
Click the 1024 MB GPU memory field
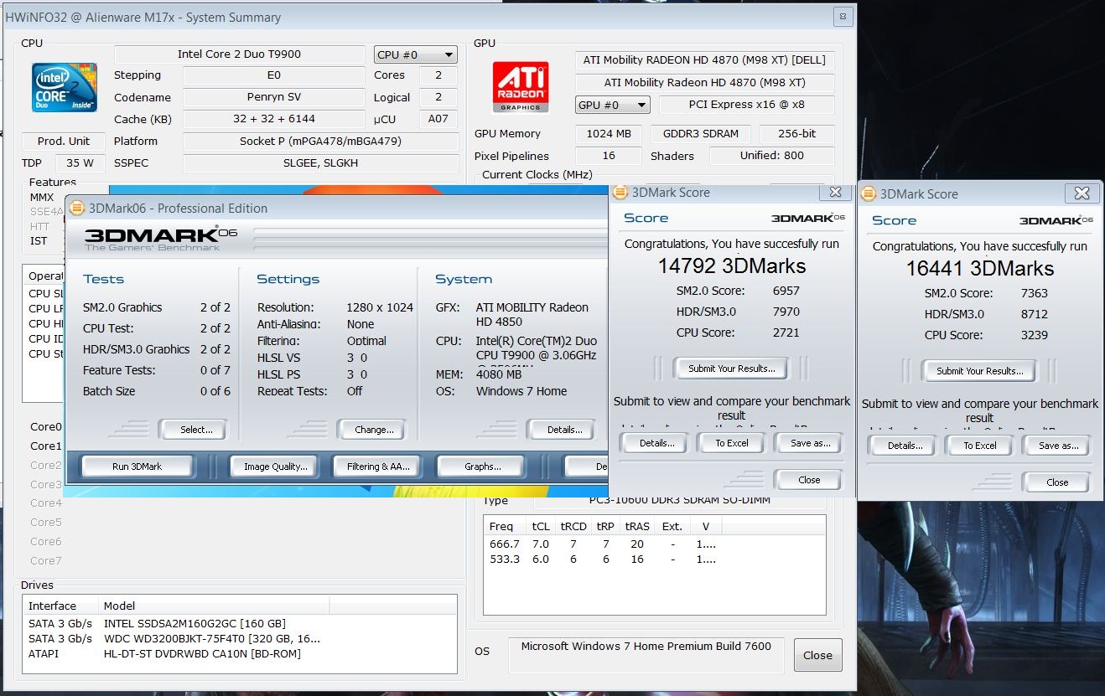(609, 134)
